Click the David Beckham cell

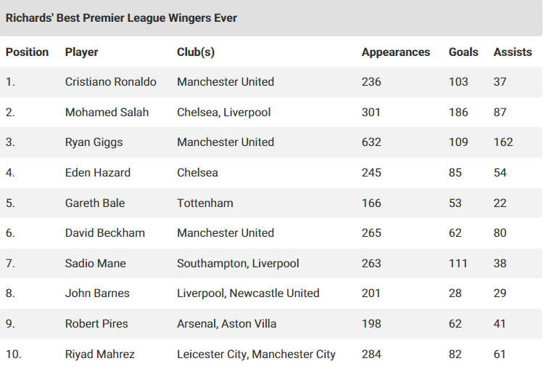105,233
